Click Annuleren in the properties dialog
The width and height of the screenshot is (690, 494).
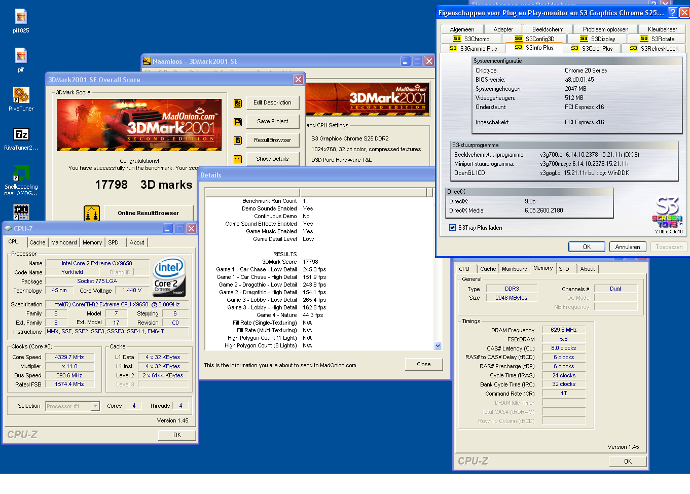point(628,247)
